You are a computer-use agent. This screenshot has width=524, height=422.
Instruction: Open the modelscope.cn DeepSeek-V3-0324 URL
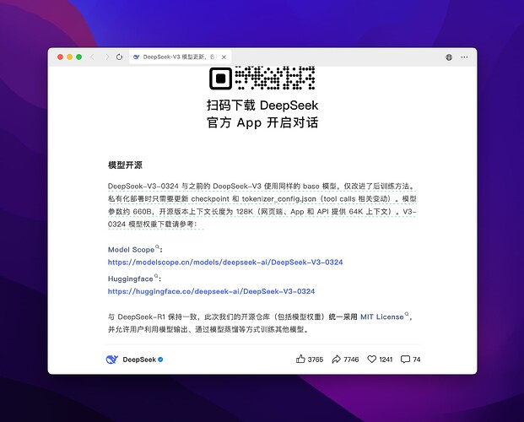click(225, 262)
